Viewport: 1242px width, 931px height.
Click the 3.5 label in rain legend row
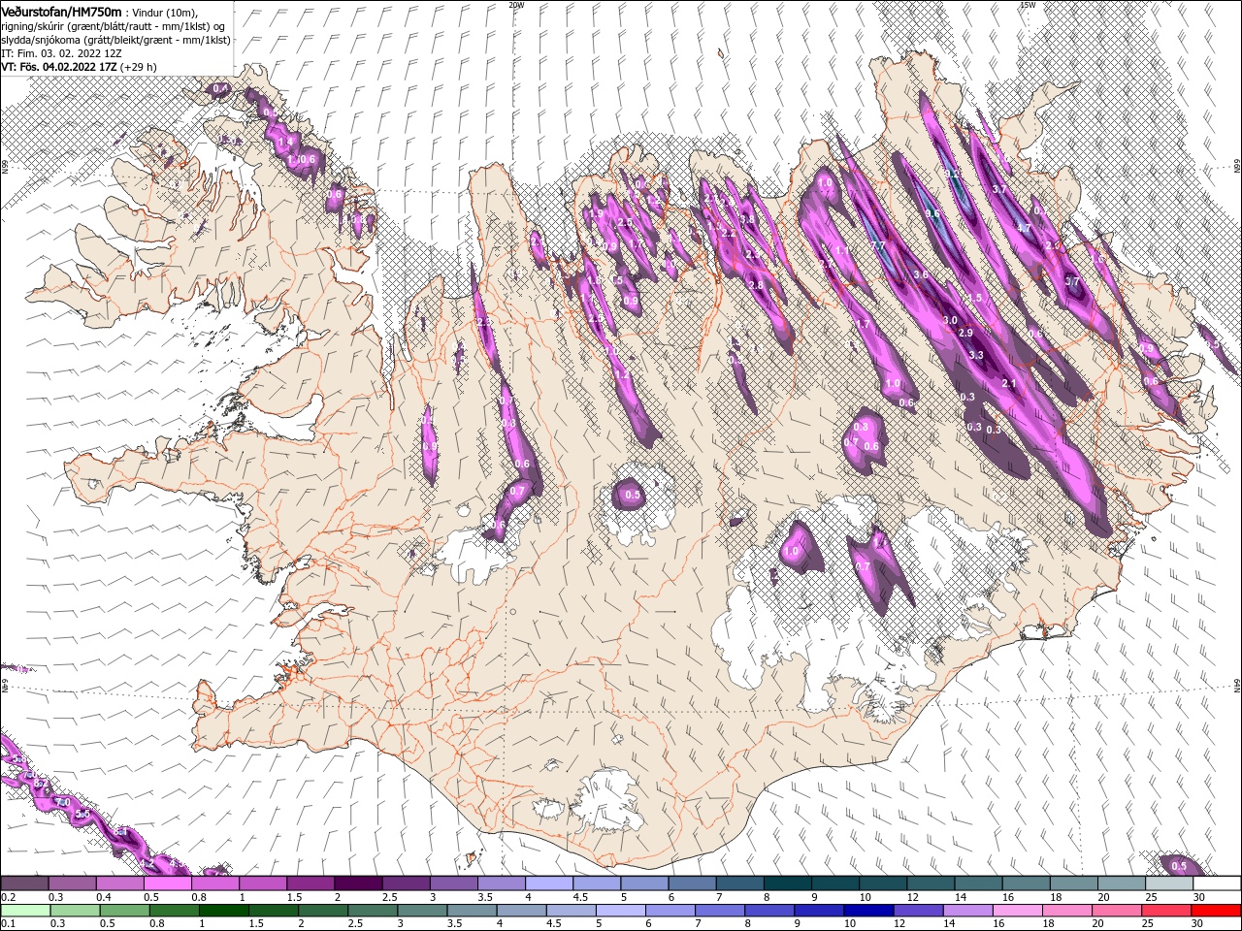click(x=453, y=924)
